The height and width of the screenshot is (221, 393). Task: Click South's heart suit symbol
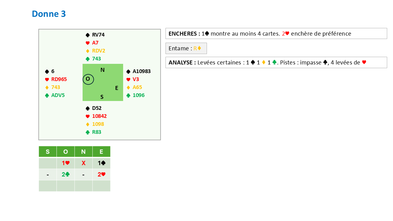pyautogui.click(x=88, y=116)
